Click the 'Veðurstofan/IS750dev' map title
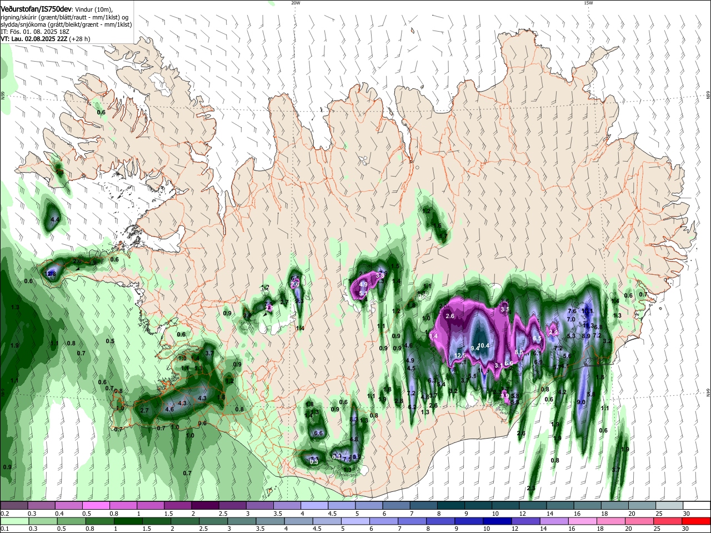 coord(36,8)
